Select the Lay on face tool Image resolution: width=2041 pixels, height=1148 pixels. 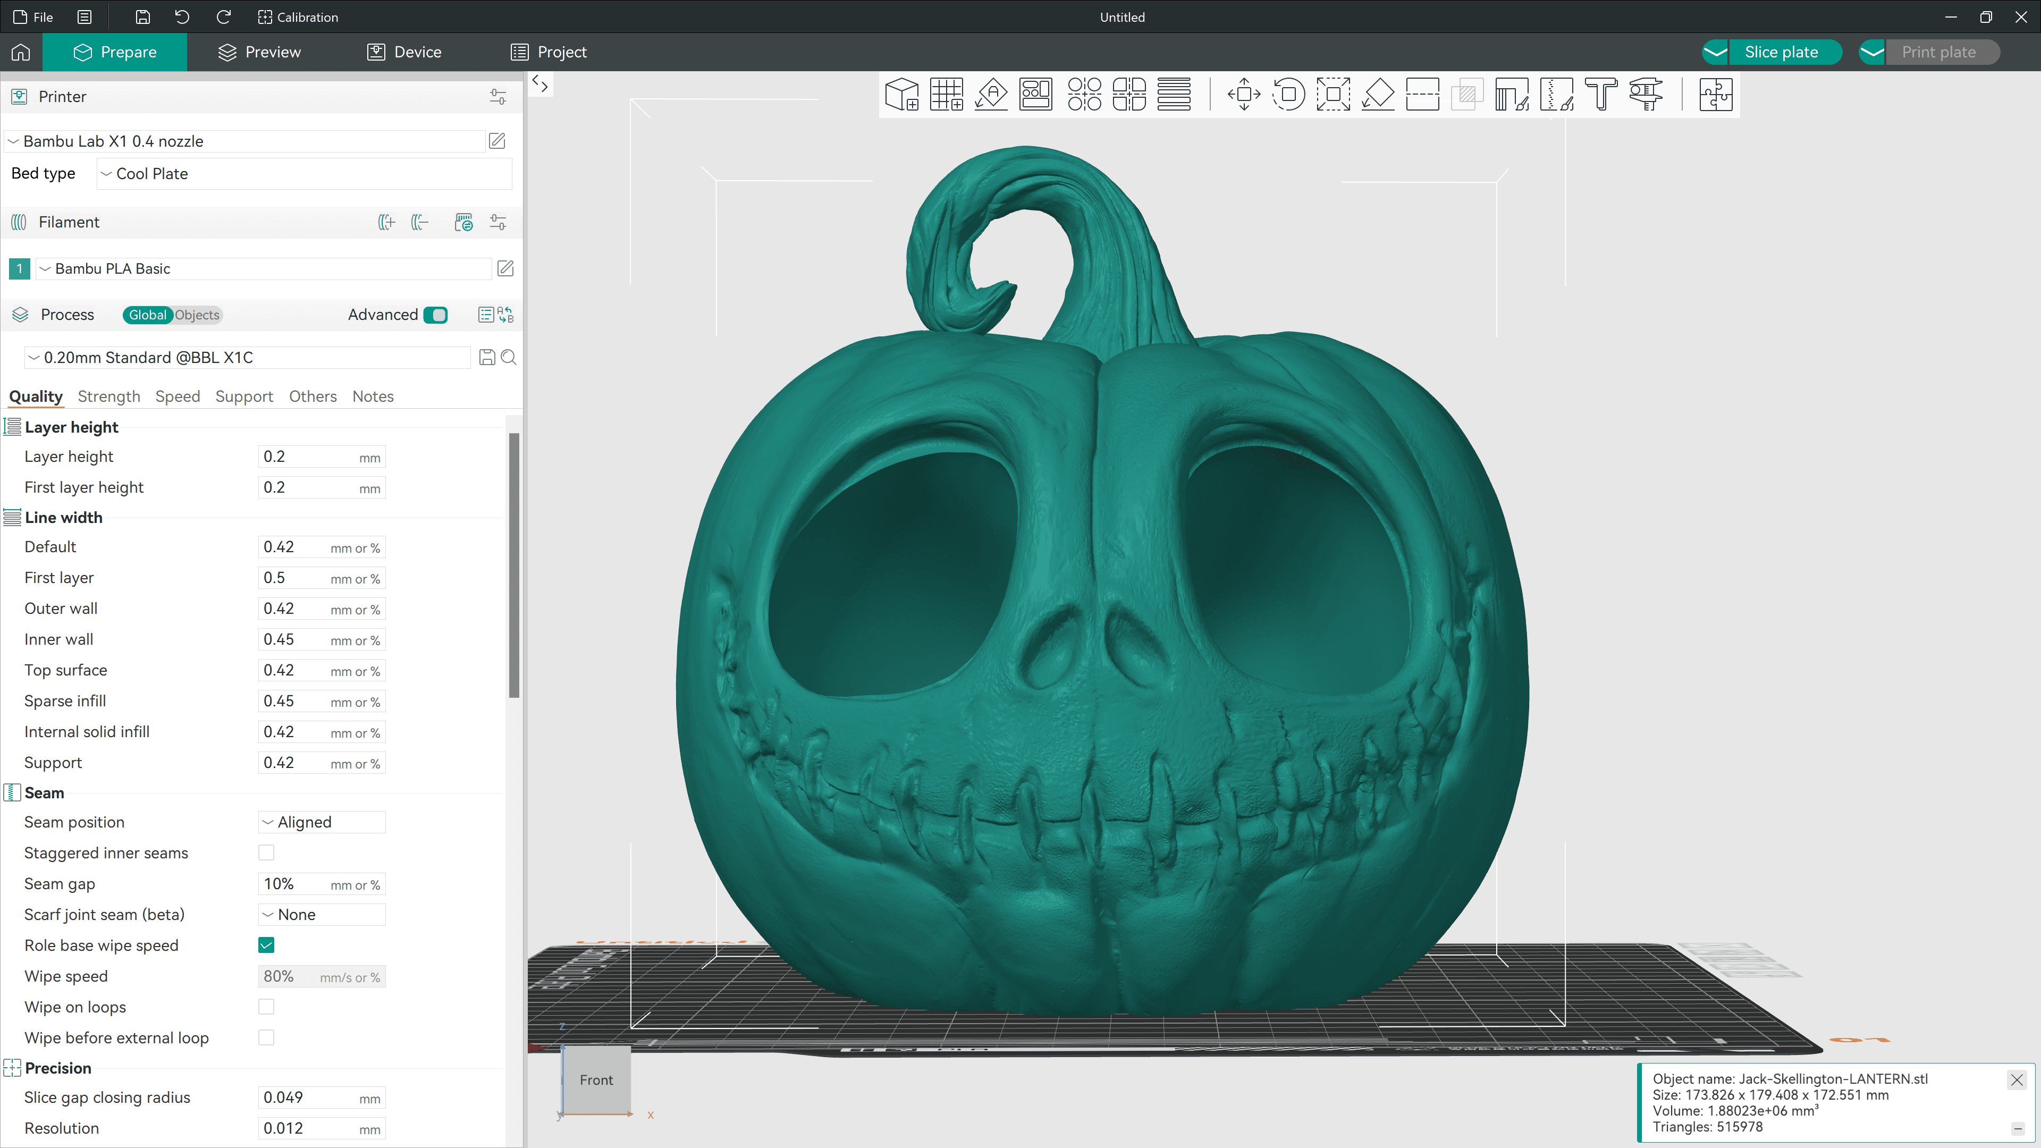pos(1378,94)
